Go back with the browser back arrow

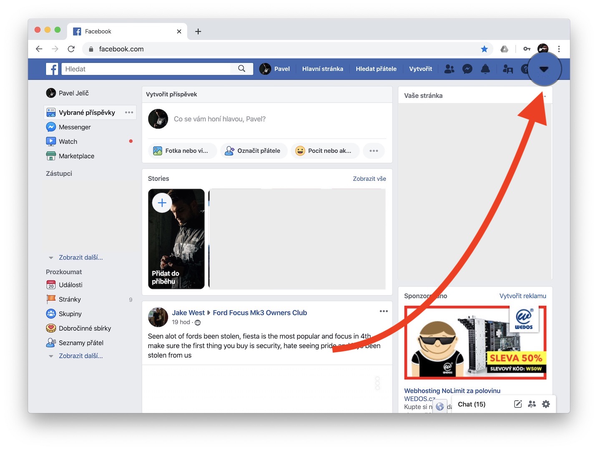tap(39, 49)
